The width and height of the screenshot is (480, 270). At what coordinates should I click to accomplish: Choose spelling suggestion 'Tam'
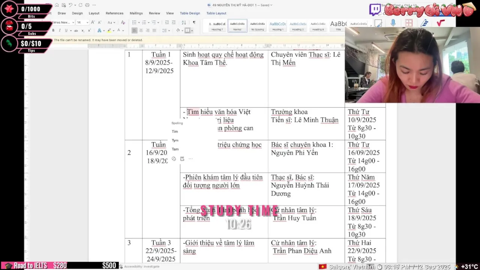[175, 149]
